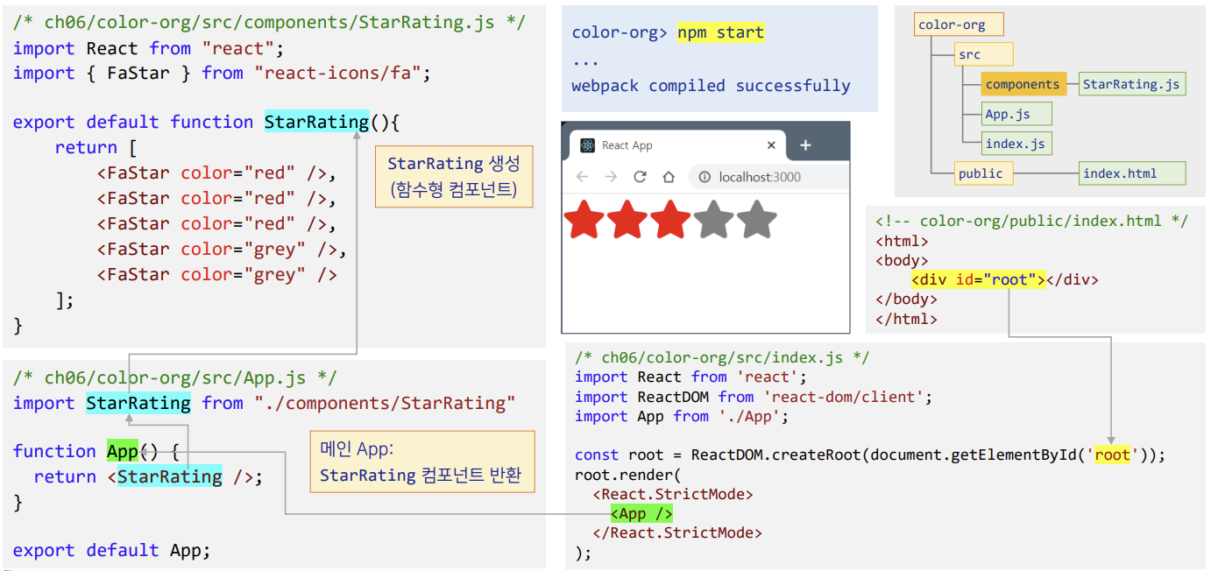The width and height of the screenshot is (1211, 571).
Task: Click the index.js file path comment
Action: coord(723,357)
